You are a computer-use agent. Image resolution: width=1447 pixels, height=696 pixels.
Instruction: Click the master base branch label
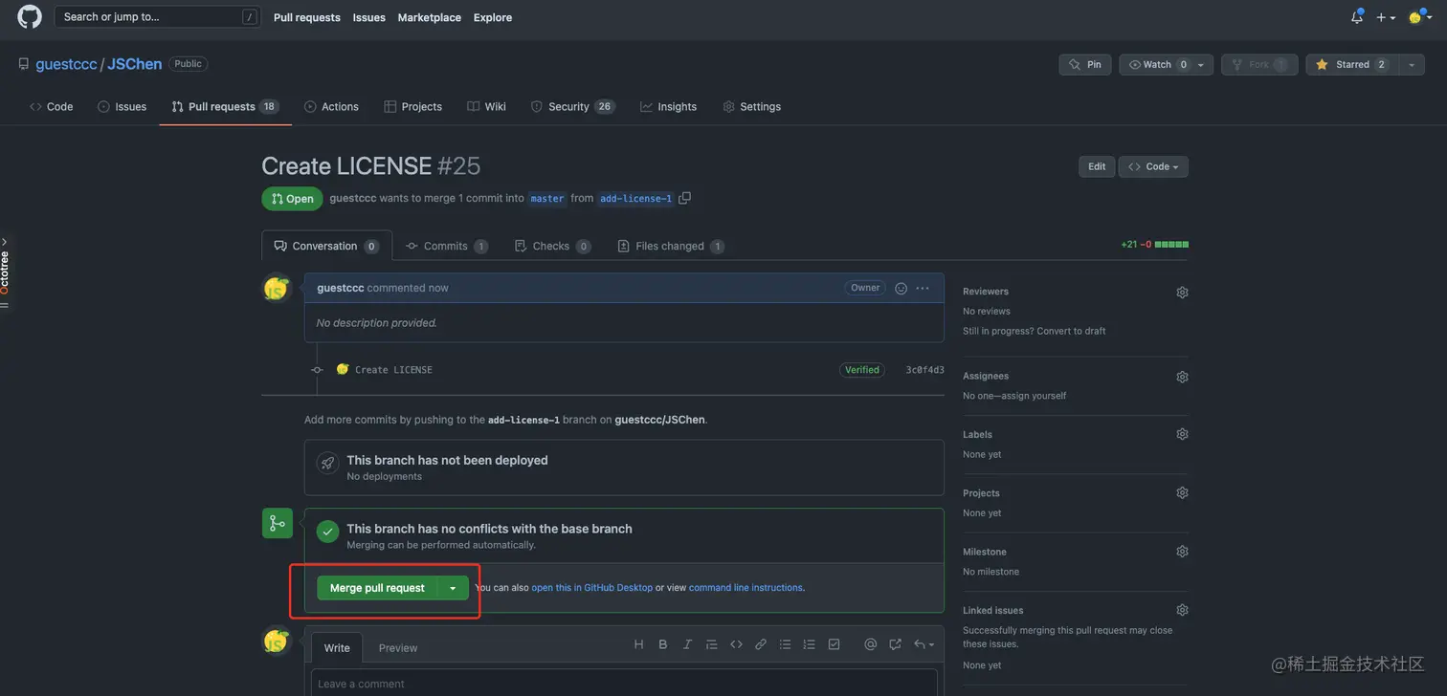[547, 198]
